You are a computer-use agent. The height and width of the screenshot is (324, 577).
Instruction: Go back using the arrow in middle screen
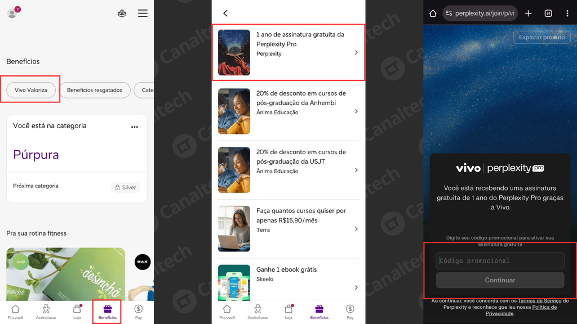[225, 13]
